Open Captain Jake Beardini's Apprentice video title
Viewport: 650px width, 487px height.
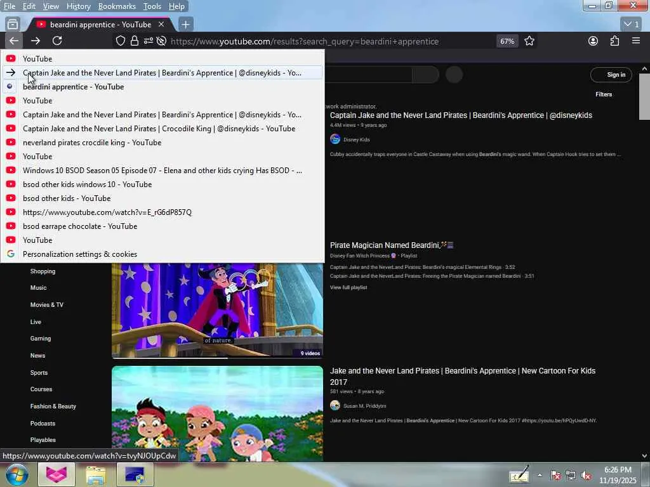[x=461, y=115]
